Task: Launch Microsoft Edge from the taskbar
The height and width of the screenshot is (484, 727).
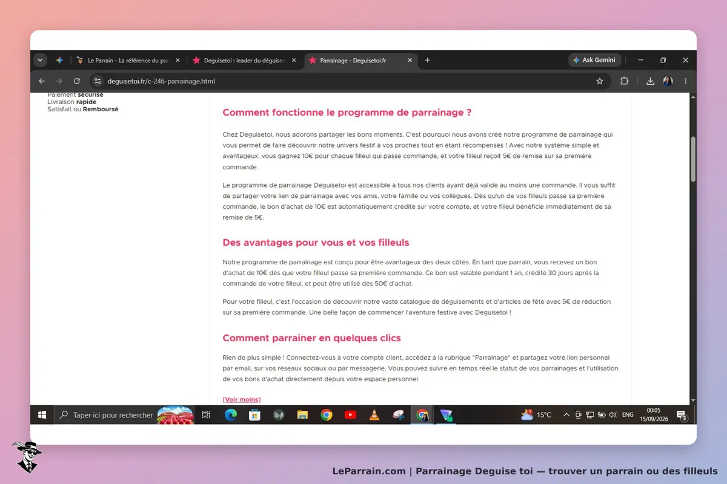Action: coord(231,415)
